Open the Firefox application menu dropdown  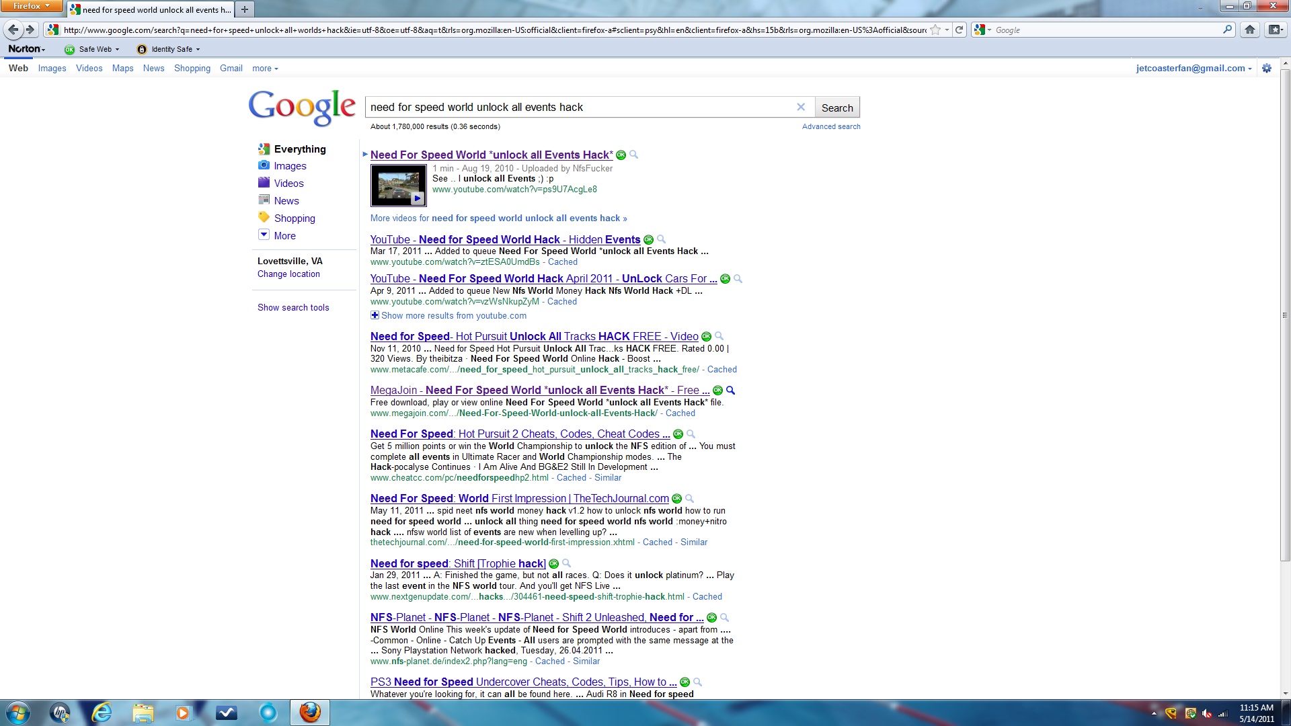tap(31, 6)
